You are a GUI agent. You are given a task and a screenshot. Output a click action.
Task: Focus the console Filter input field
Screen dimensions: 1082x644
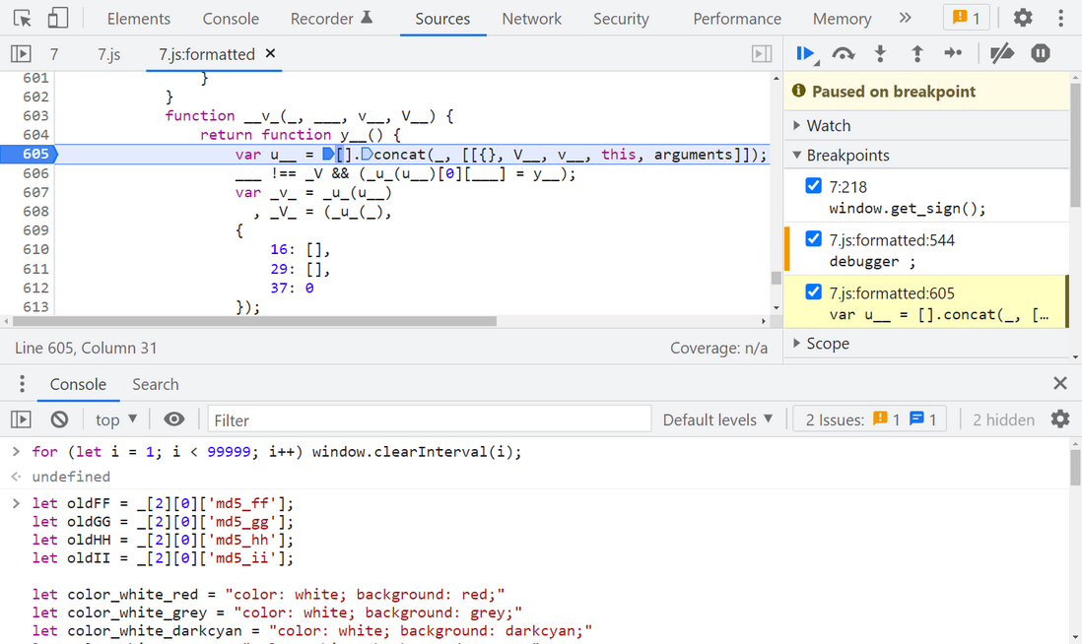(430, 419)
